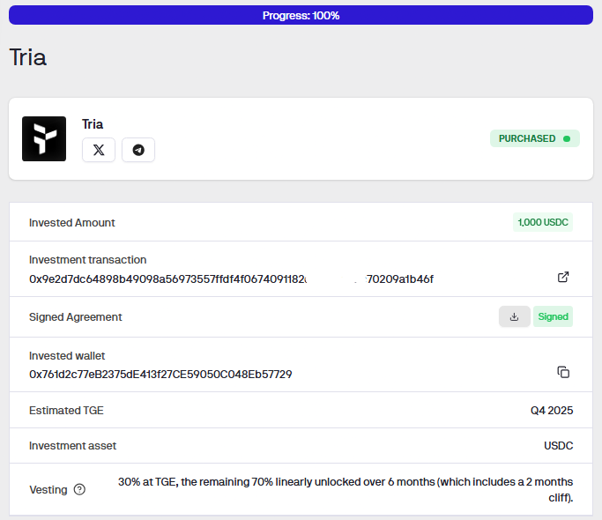
Task: Download the signed agreement
Action: (514, 316)
